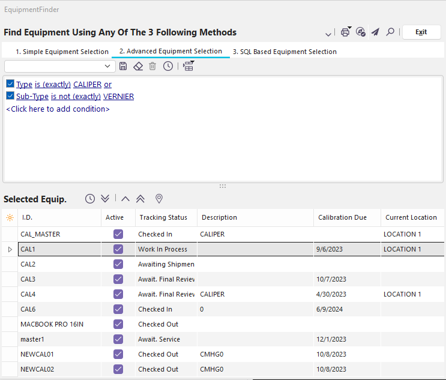
Task: Toggle Active checkbox for CAL_MASTER row
Action: [118, 234]
